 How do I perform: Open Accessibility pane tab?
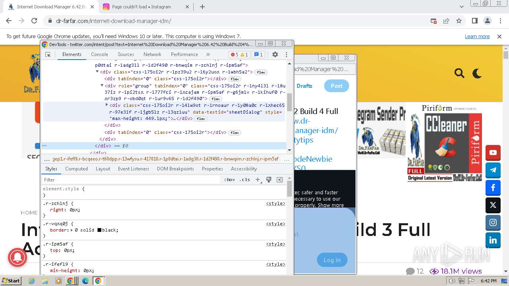pyautogui.click(x=244, y=169)
